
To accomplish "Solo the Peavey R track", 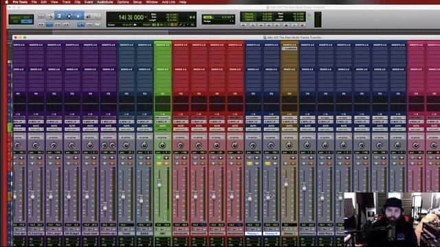I will coord(267,163).
